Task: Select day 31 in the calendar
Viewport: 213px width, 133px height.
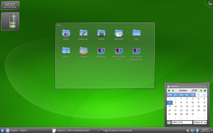Action: [192, 114]
